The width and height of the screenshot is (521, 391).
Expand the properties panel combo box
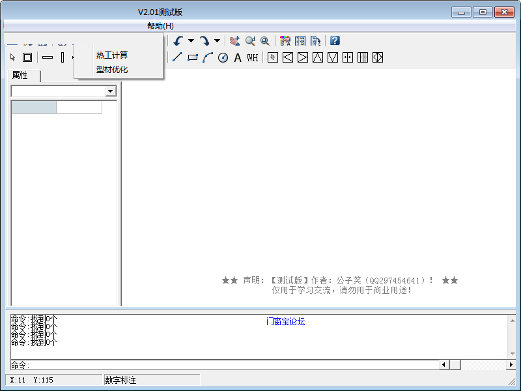pyautogui.click(x=110, y=91)
